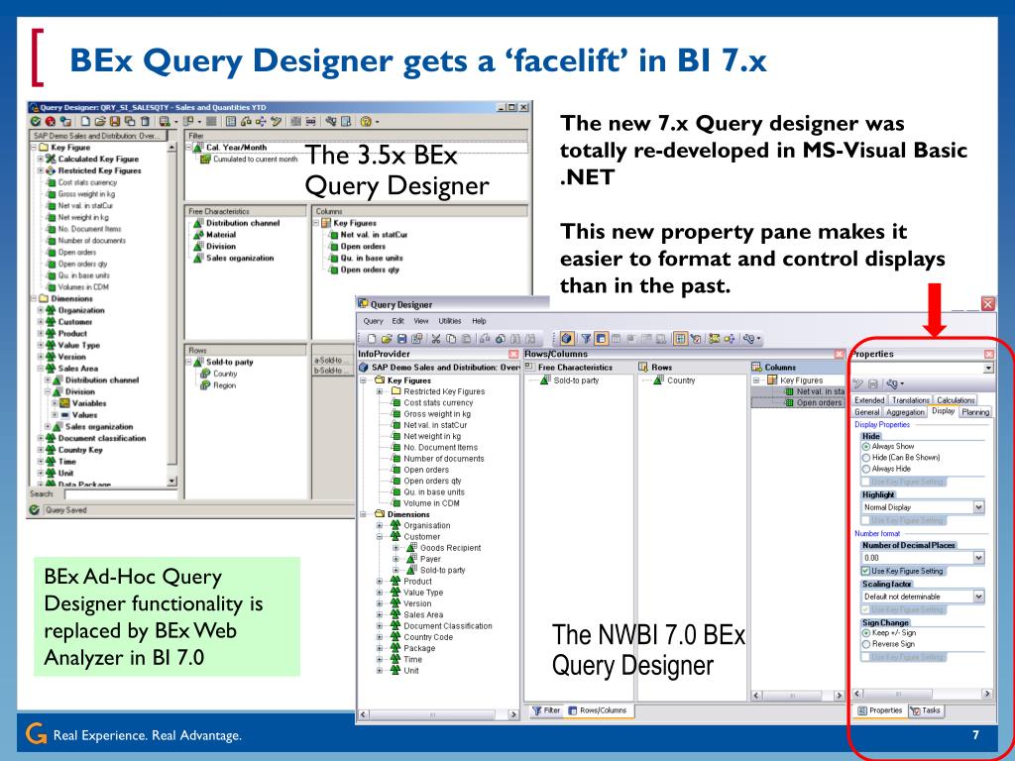Click the wrench tools icon in the 7.0 toolbar
1015x761 pixels.
[x=749, y=339]
